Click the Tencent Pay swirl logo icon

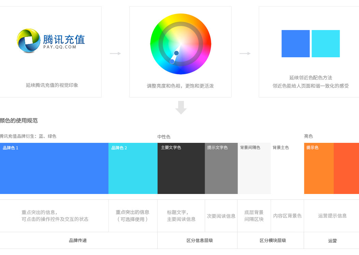(29, 41)
